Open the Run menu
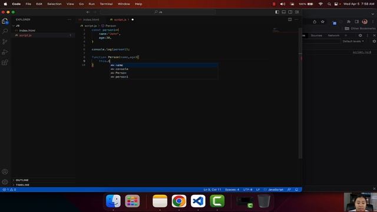 [92, 4]
